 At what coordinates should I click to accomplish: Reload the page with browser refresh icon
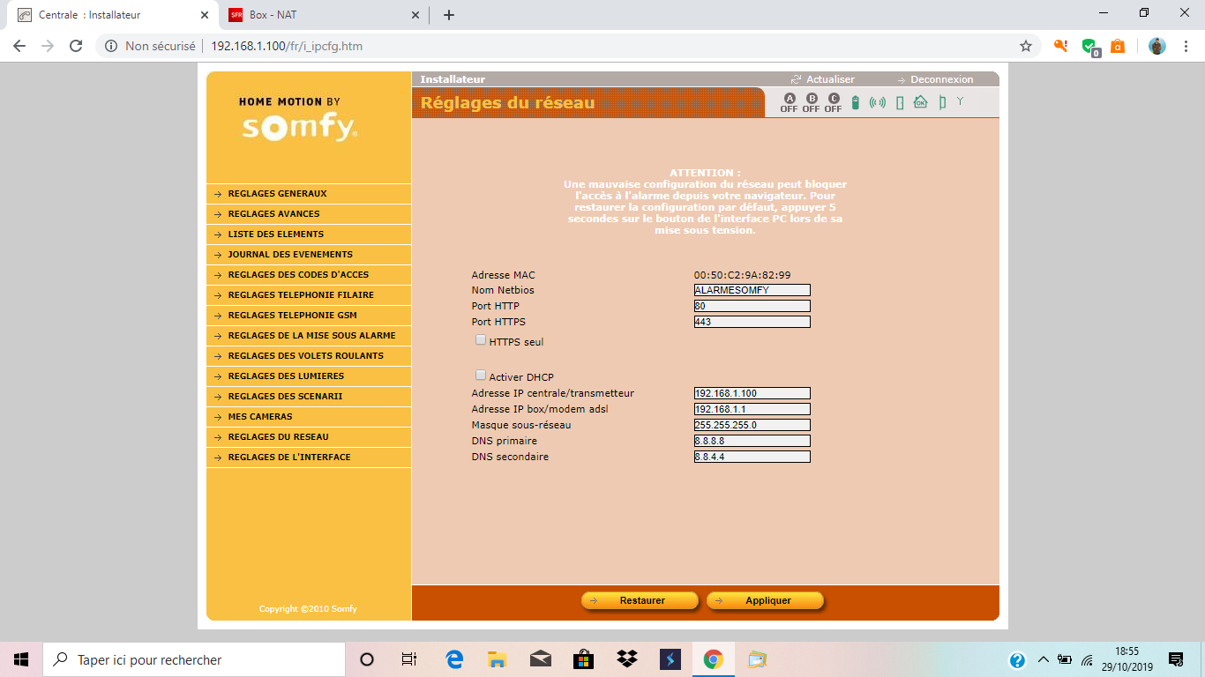click(x=76, y=46)
